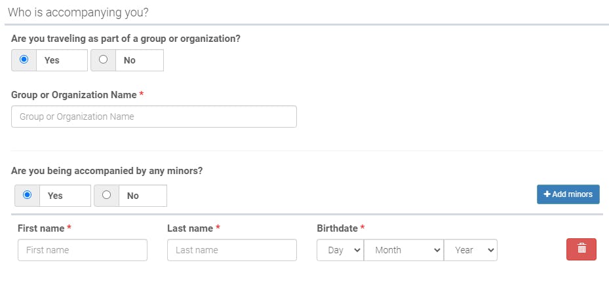Delete the minor row with trash icon
The image size is (609, 286).
coord(581,249)
